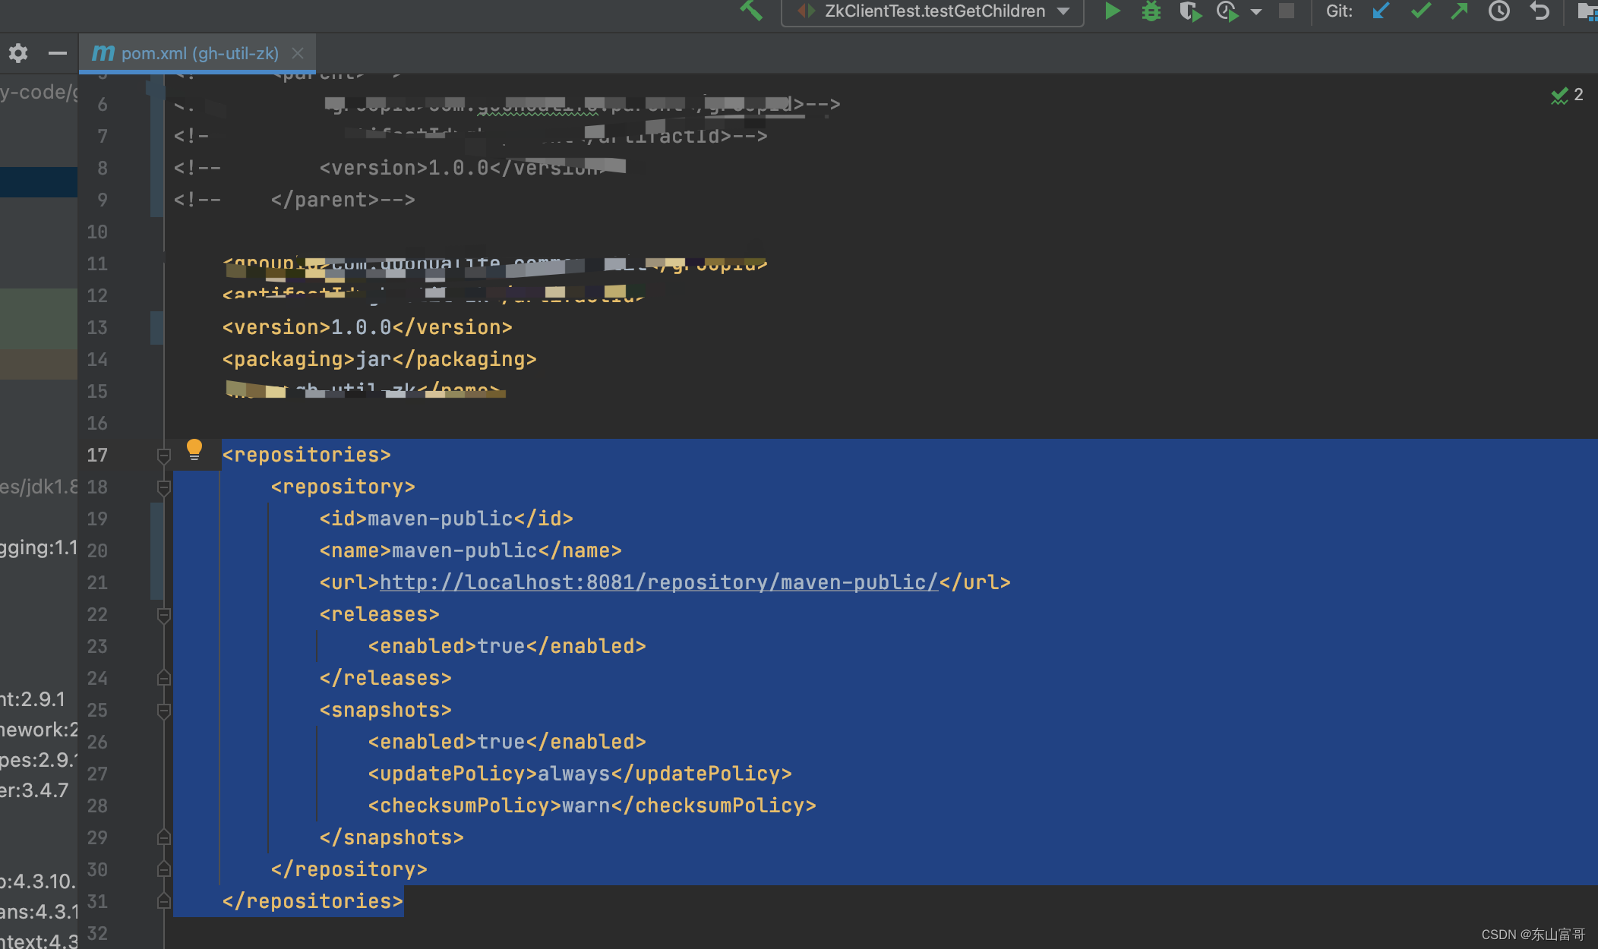Click the checksumPolicy warn line

[592, 806]
